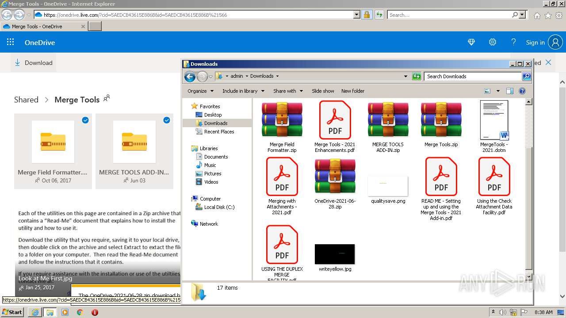Image resolution: width=566 pixels, height=318 pixels.
Task: Open the Include in library menu
Action: (x=243, y=91)
